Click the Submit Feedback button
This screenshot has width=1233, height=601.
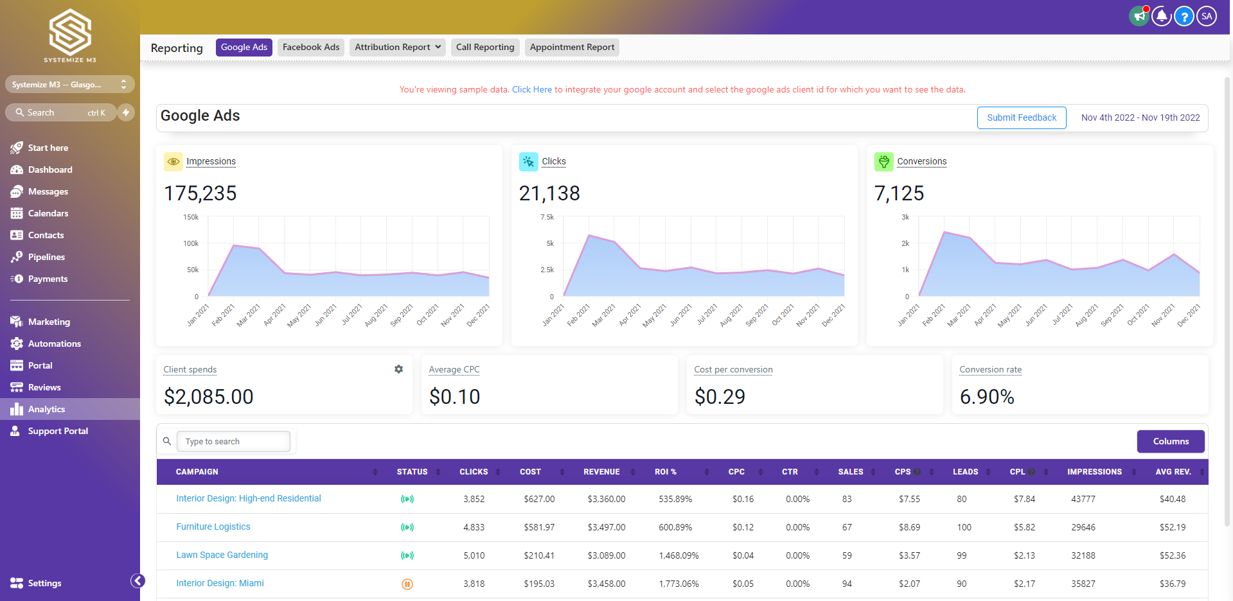(x=1021, y=118)
